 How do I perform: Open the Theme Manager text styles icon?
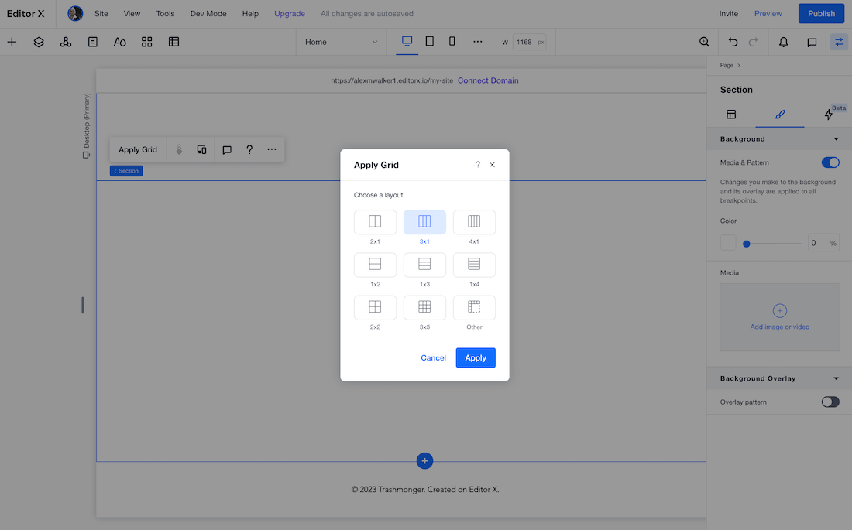tap(119, 42)
